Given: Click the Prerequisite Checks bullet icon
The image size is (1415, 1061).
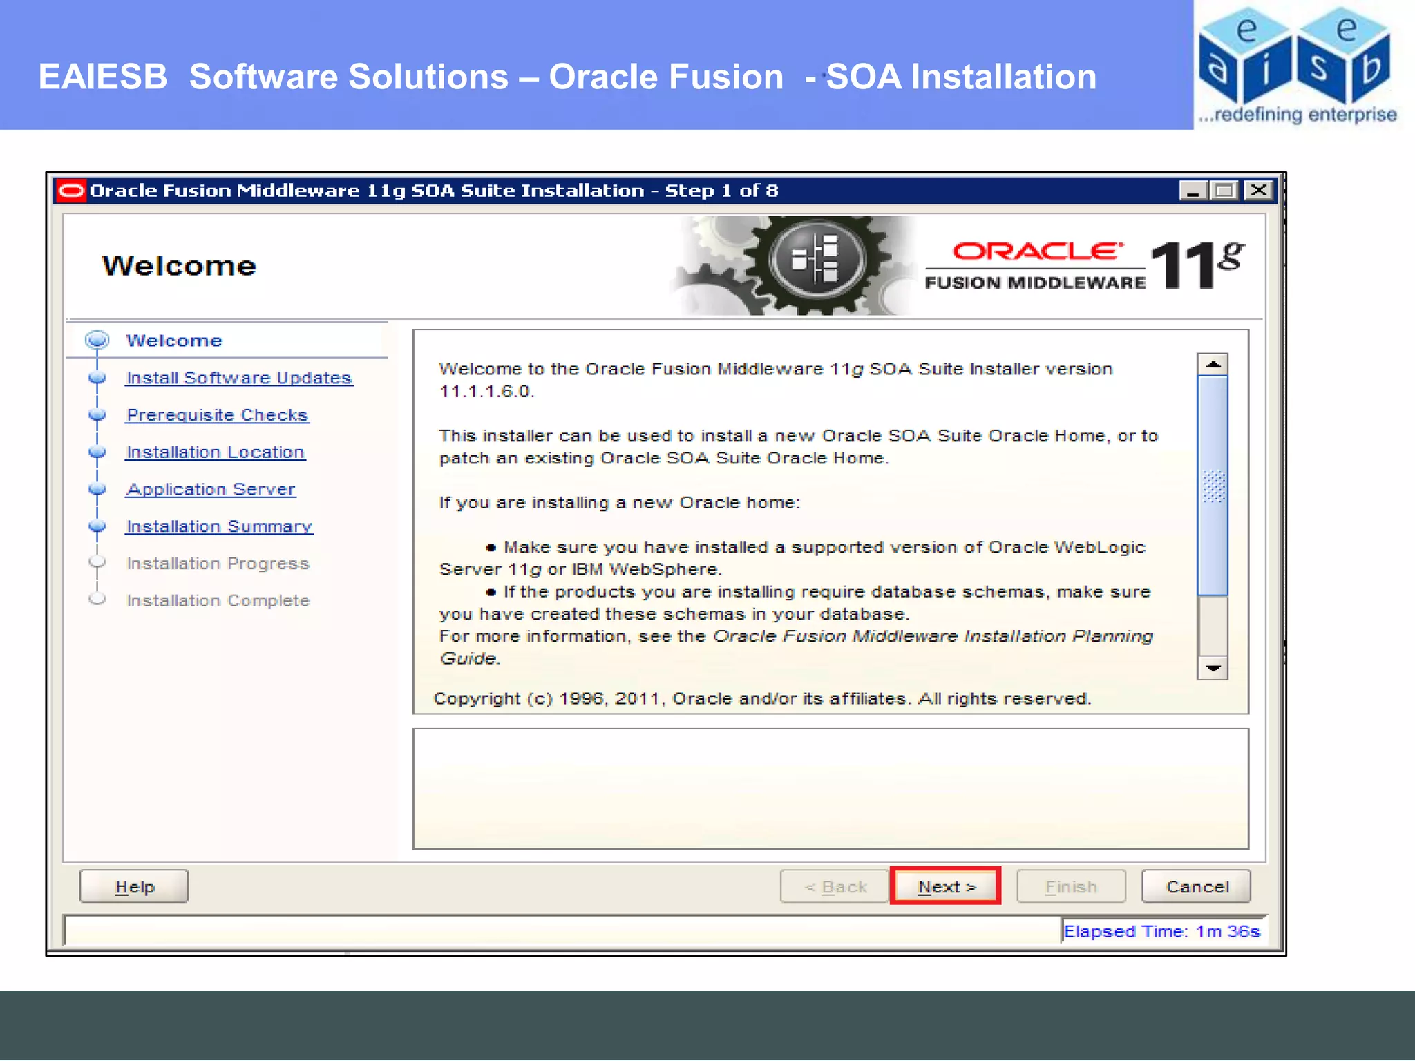Looking at the screenshot, I should tap(97, 414).
